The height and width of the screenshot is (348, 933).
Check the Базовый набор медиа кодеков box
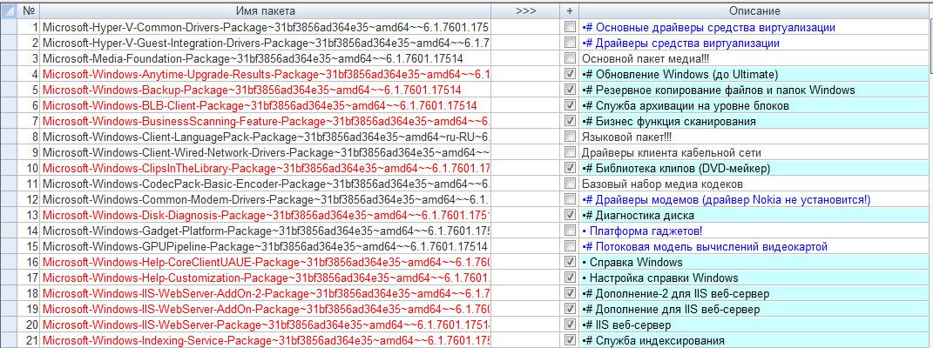click(x=570, y=184)
